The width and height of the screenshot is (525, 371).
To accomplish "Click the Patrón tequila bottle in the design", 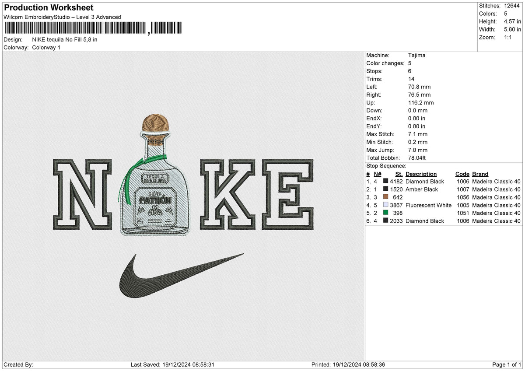I will click(x=154, y=174).
